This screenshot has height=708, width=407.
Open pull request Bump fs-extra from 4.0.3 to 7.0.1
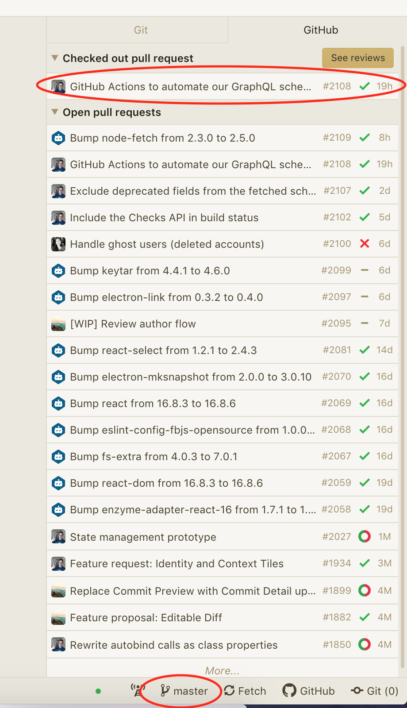coord(222,456)
